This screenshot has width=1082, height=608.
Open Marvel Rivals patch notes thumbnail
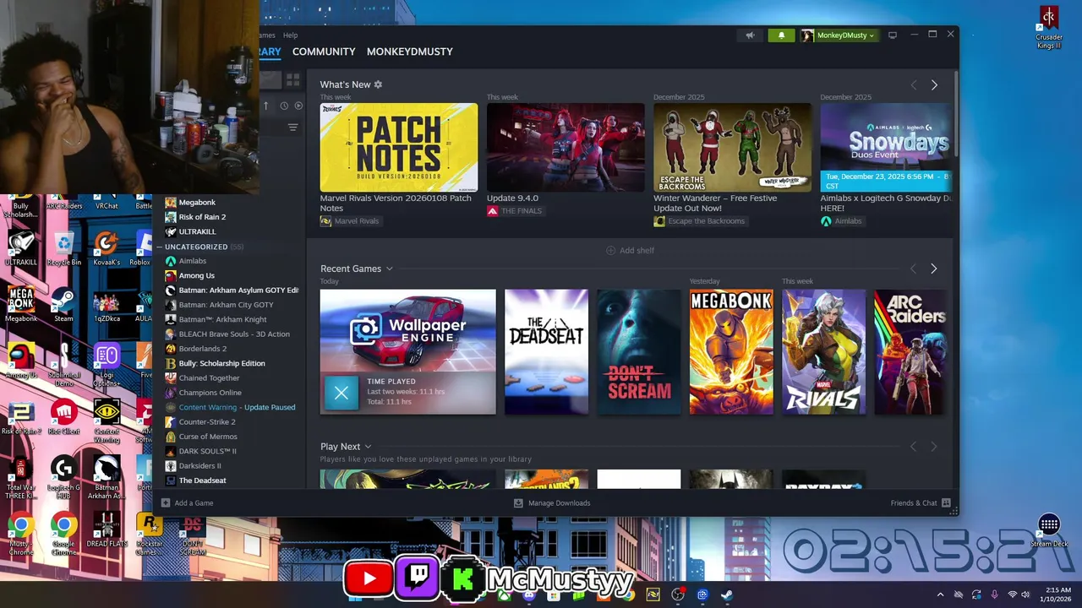point(398,148)
